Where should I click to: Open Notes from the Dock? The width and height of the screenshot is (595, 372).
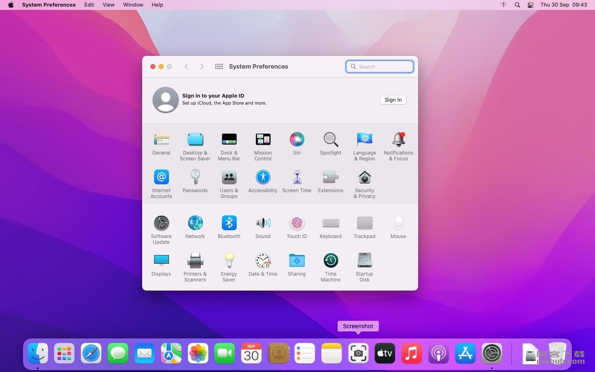pyautogui.click(x=331, y=353)
